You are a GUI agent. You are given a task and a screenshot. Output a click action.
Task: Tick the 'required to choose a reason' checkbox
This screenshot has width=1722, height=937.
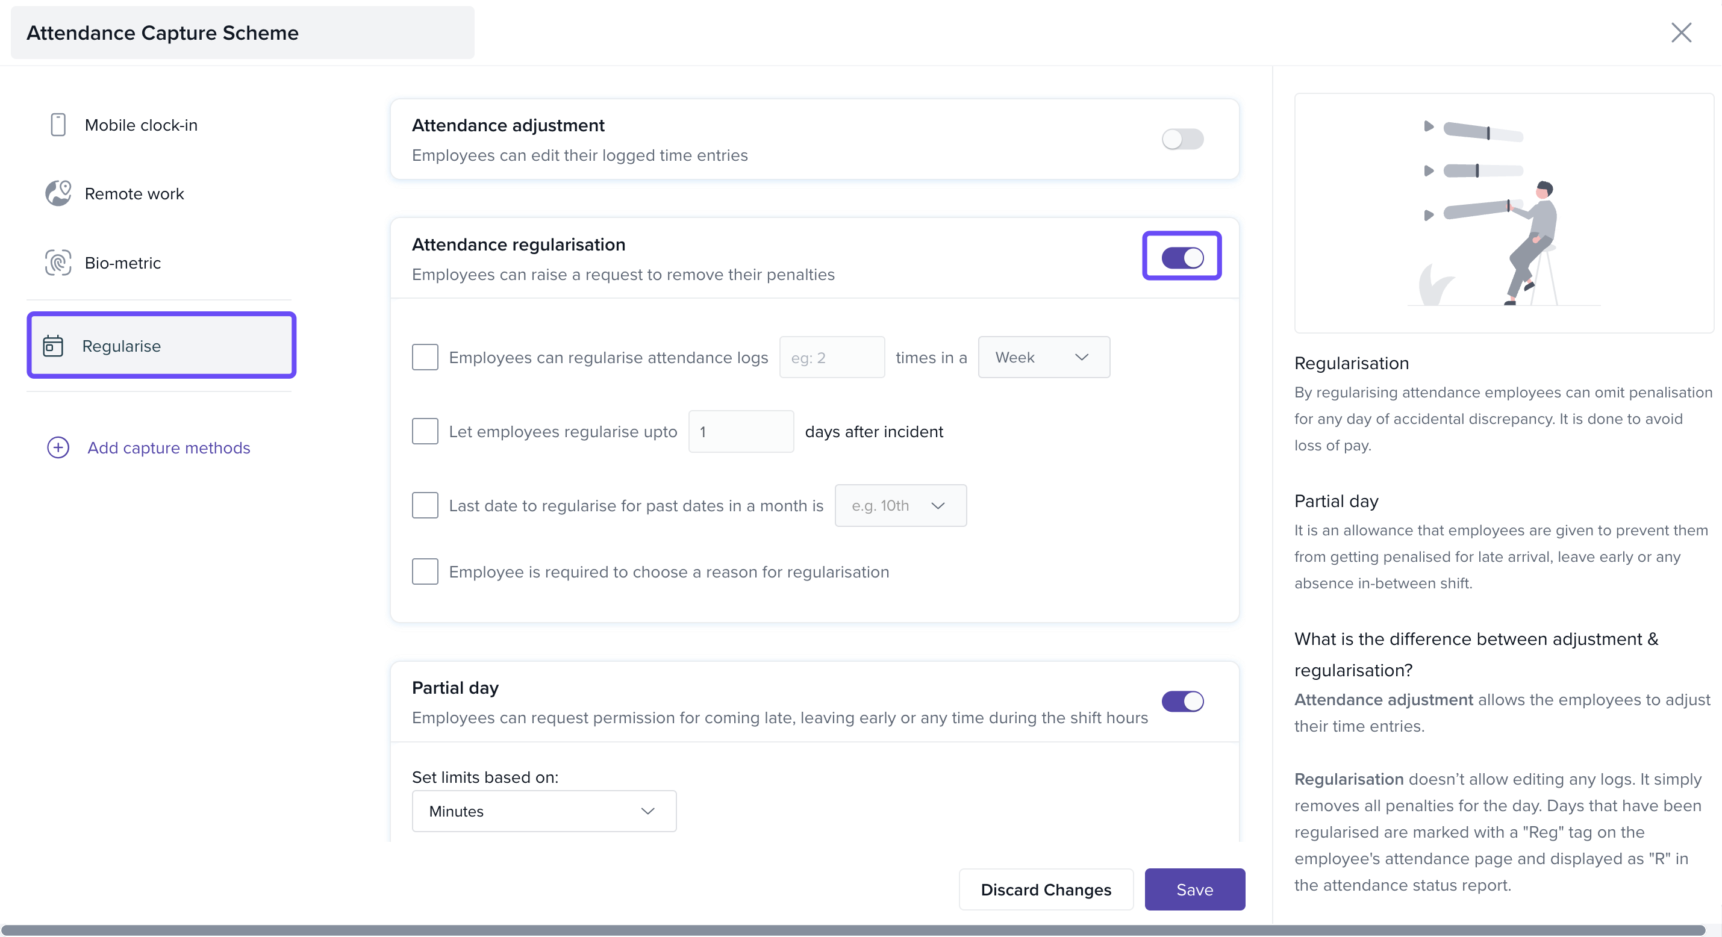[x=425, y=572]
